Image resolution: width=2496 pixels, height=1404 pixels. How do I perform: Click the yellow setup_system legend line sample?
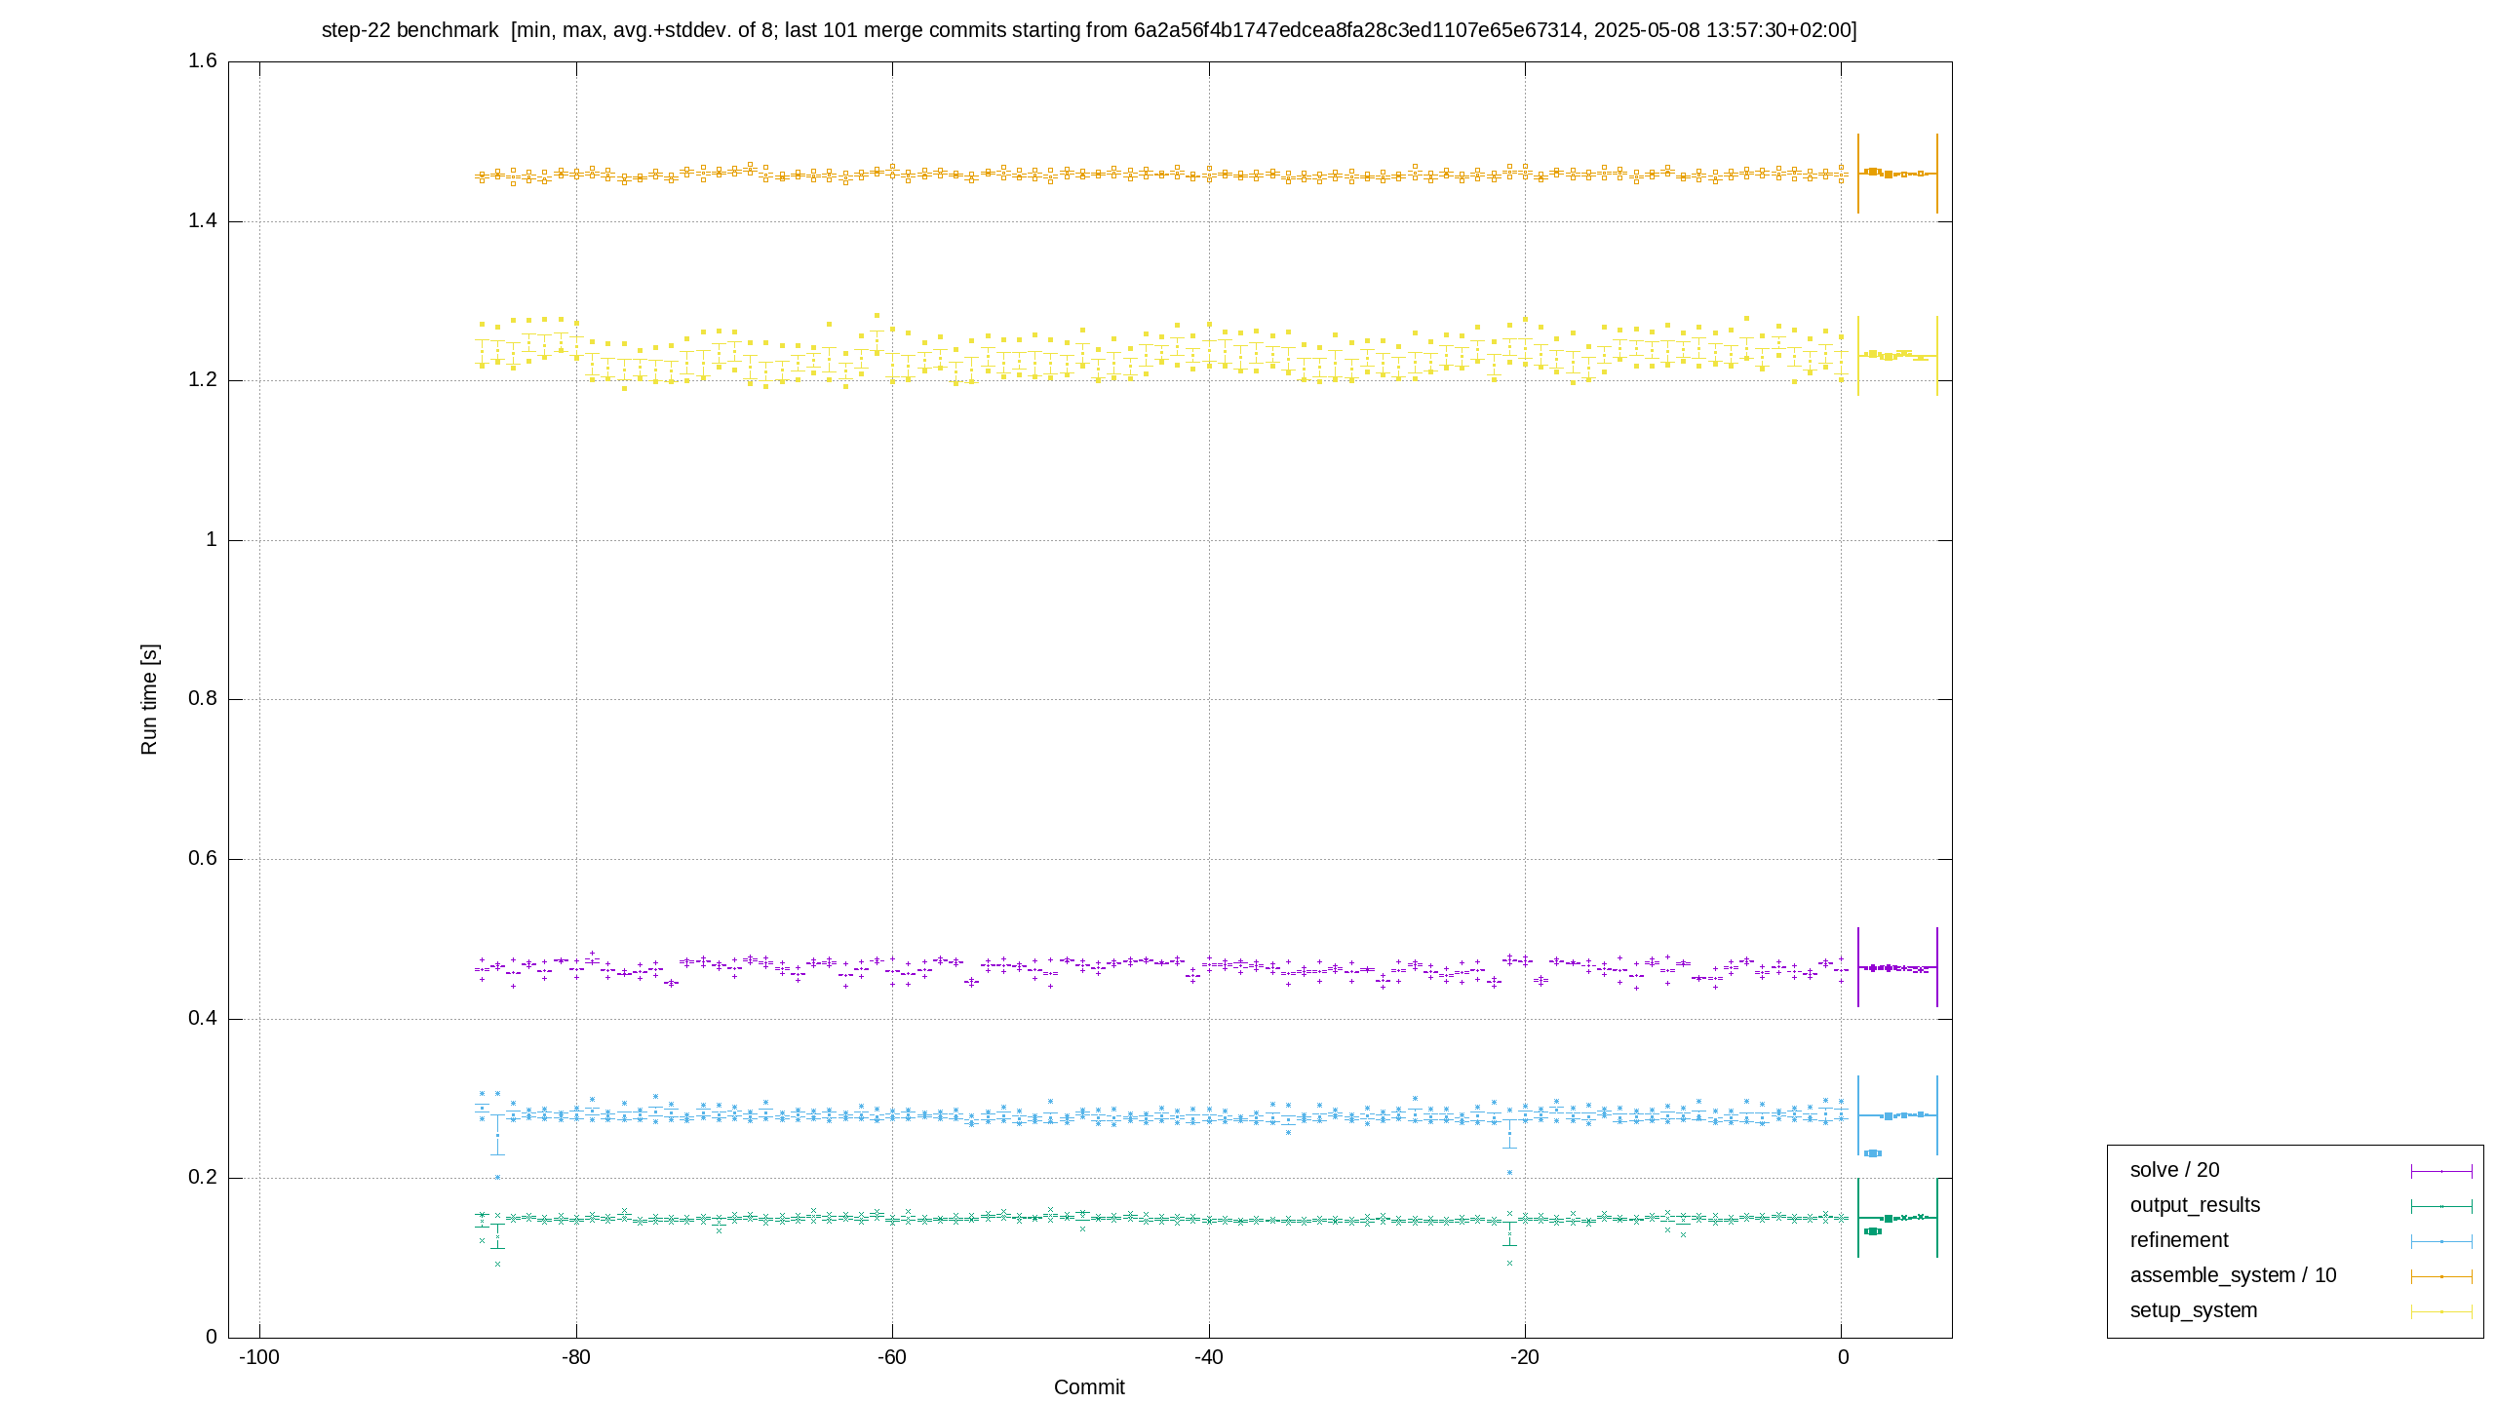pyautogui.click(x=2441, y=1311)
